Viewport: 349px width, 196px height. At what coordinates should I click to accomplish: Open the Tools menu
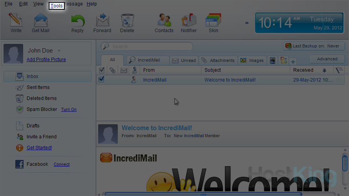pyautogui.click(x=57, y=6)
